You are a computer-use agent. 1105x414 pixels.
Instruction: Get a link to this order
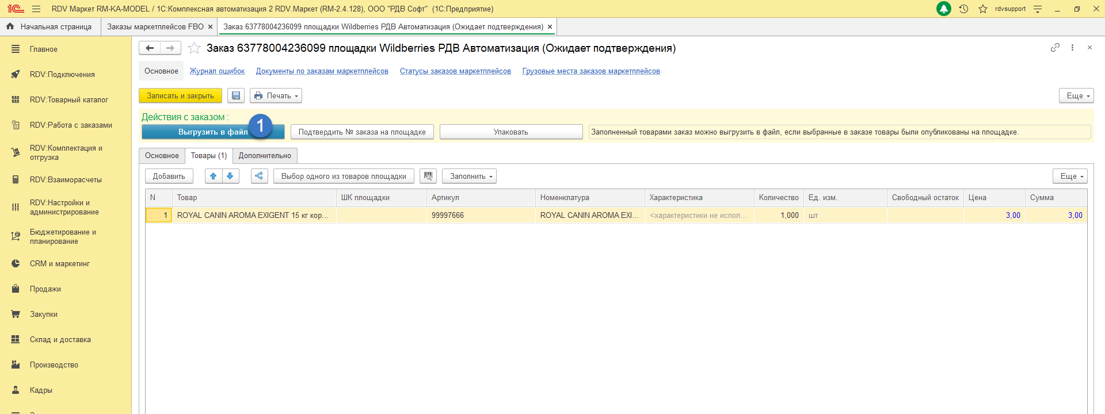pos(1055,48)
